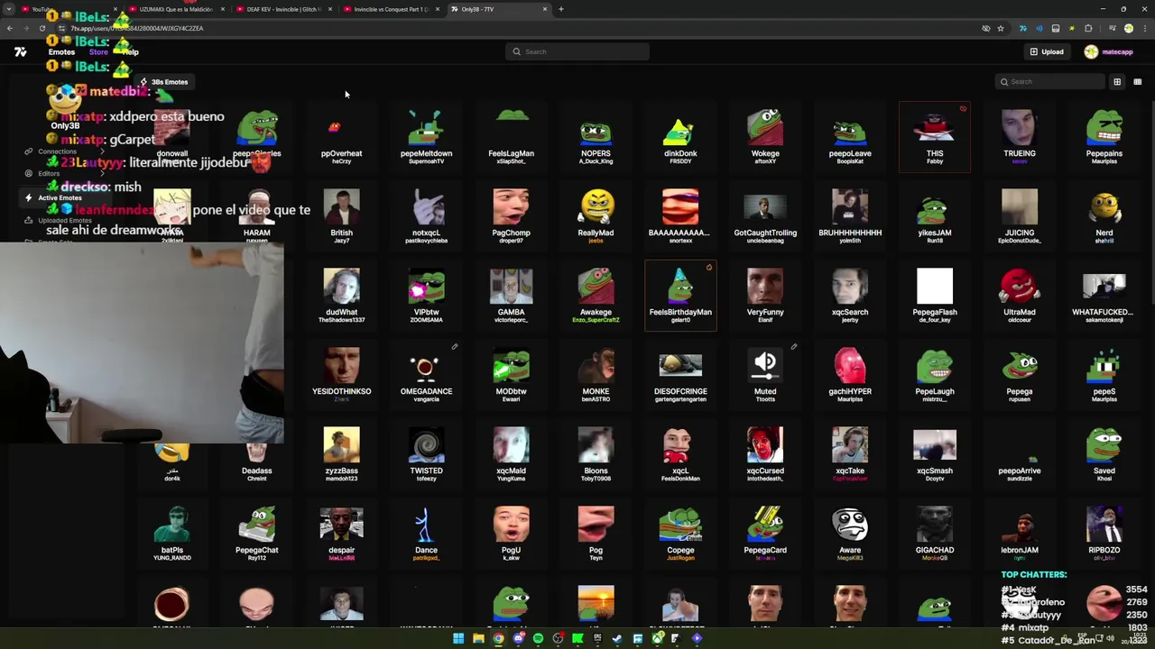
Task: Open a new browser tab with the plus button
Action: click(x=560, y=9)
